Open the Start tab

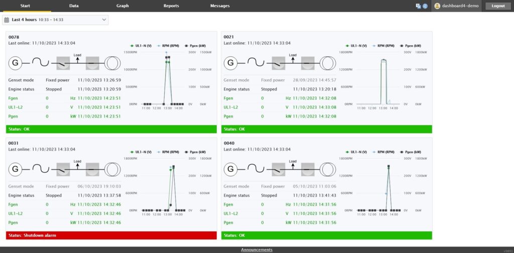[25, 6]
